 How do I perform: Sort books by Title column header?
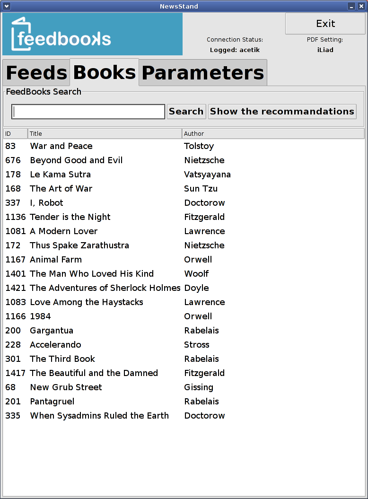pyautogui.click(x=105, y=134)
